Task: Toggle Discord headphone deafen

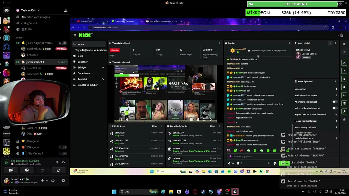Action: point(53,180)
